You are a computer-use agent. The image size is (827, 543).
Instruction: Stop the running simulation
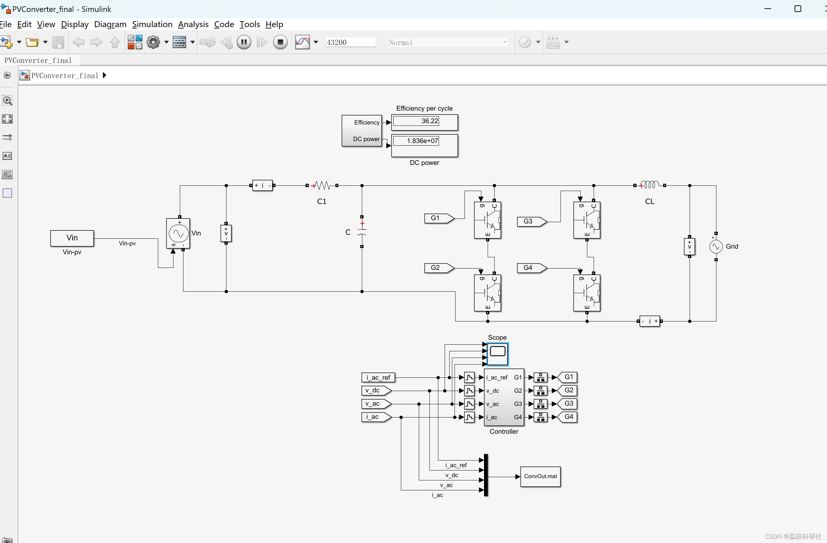[280, 42]
